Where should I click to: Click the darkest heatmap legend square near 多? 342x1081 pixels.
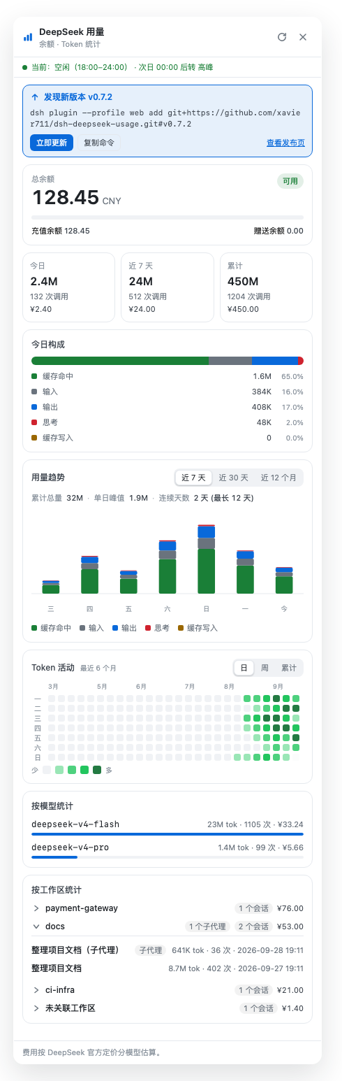pos(97,770)
